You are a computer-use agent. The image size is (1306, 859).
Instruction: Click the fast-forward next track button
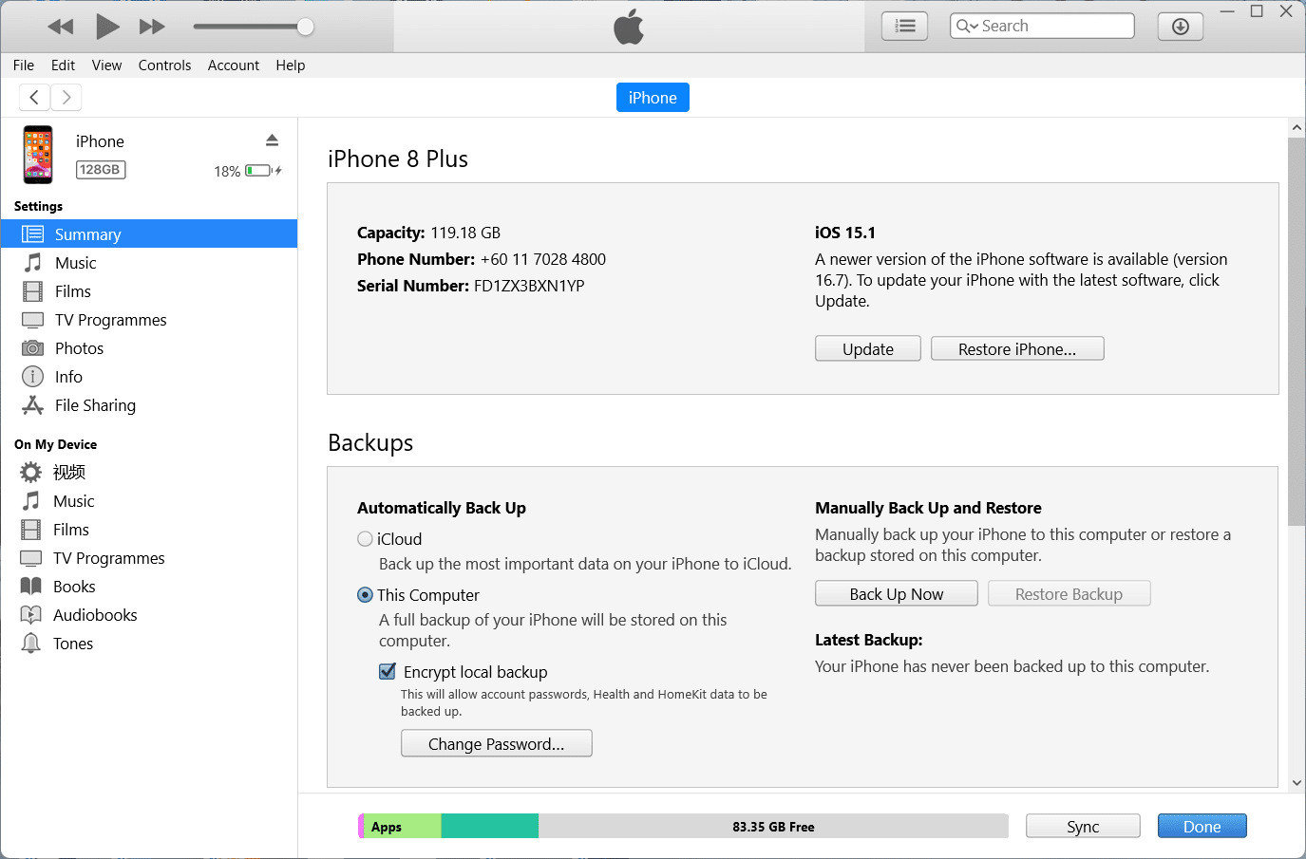(152, 27)
